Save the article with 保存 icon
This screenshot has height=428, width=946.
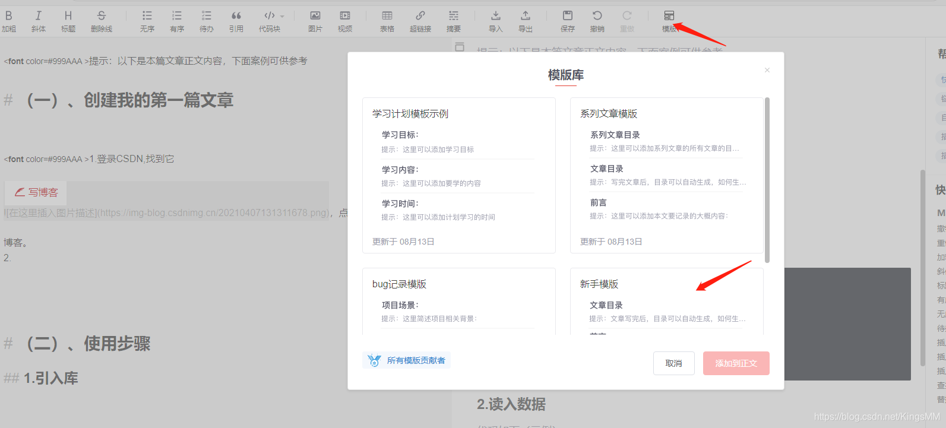(568, 21)
